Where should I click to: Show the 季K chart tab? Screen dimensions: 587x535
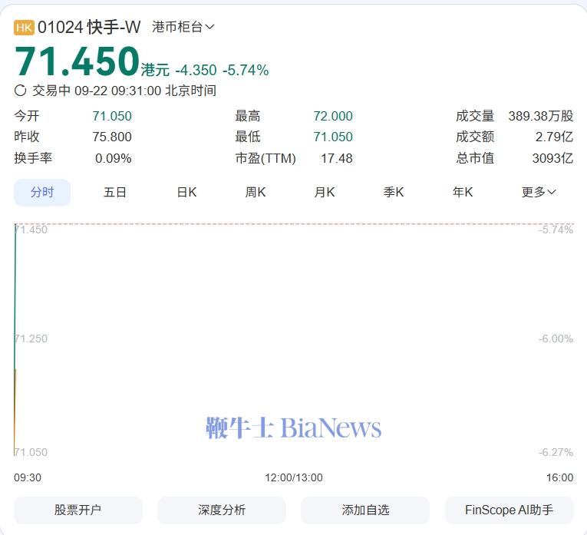[394, 193]
